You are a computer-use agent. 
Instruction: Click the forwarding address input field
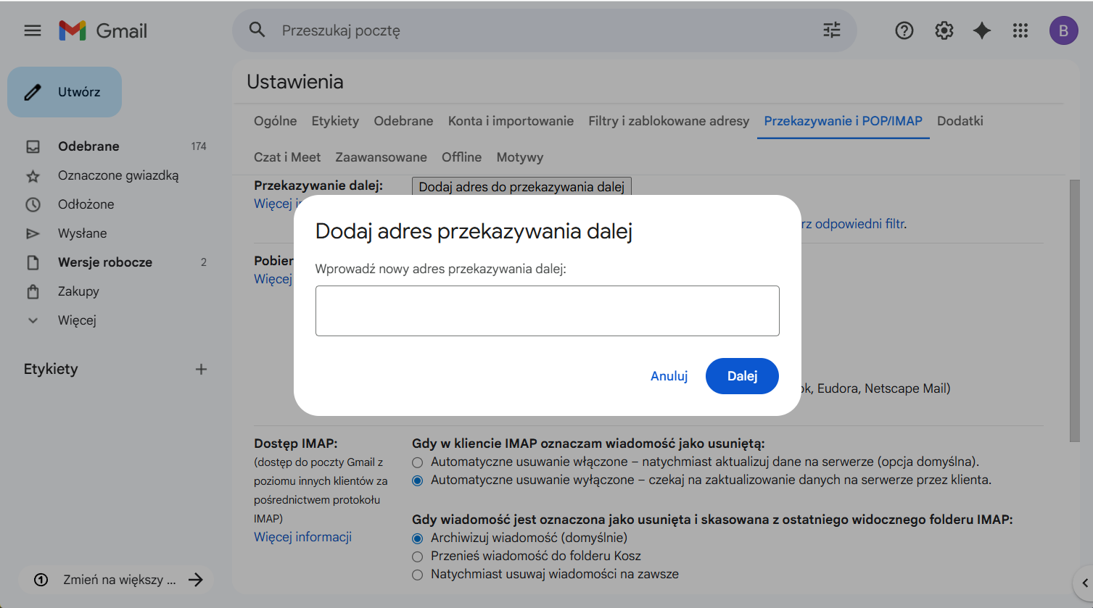pos(547,310)
